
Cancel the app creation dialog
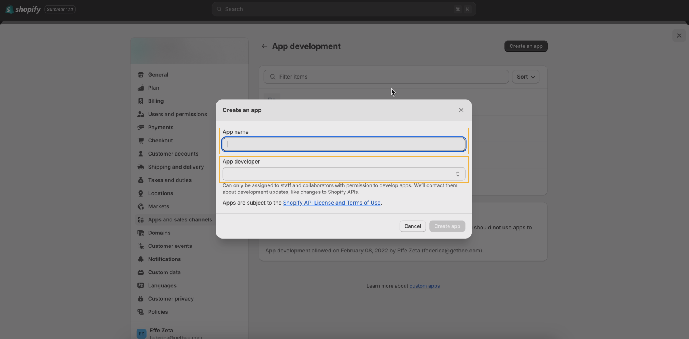pos(413,226)
